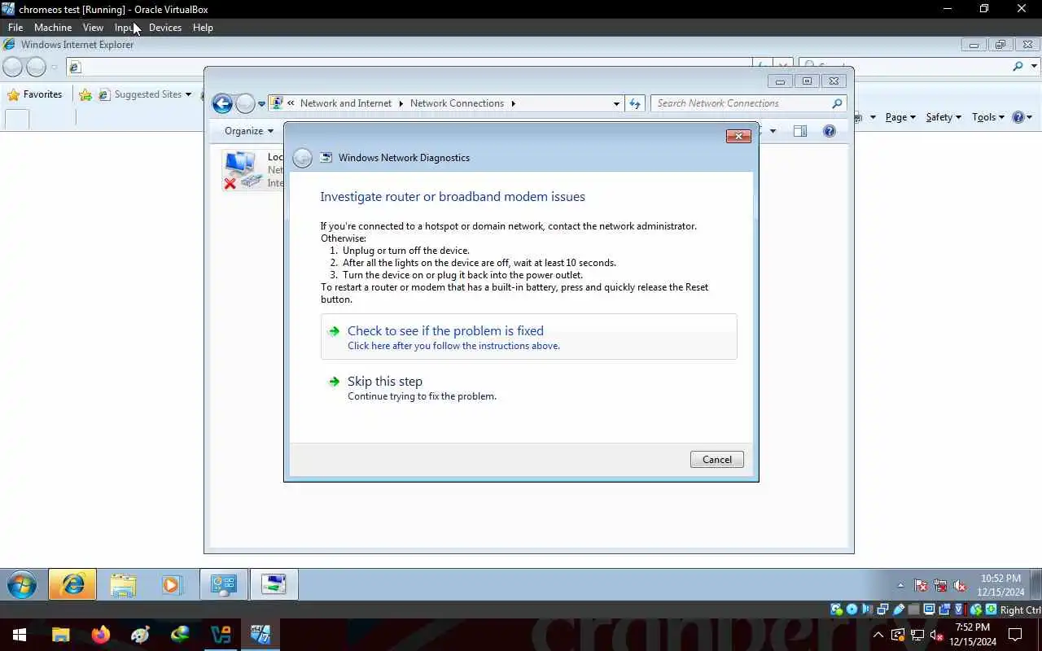Open Firefox from host taskbar
The width and height of the screenshot is (1042, 651).
100,635
